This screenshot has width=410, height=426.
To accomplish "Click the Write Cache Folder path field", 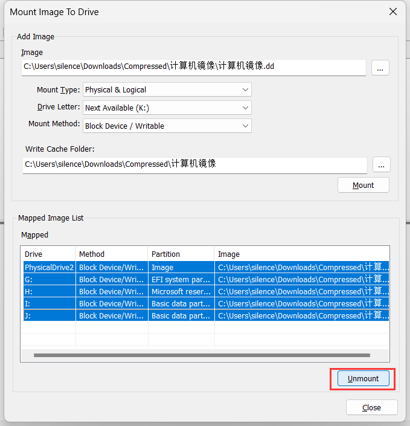I will [x=194, y=165].
